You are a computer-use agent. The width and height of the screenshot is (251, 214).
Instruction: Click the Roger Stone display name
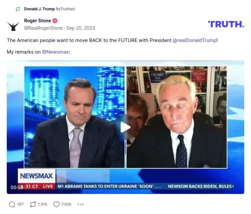pos(37,21)
